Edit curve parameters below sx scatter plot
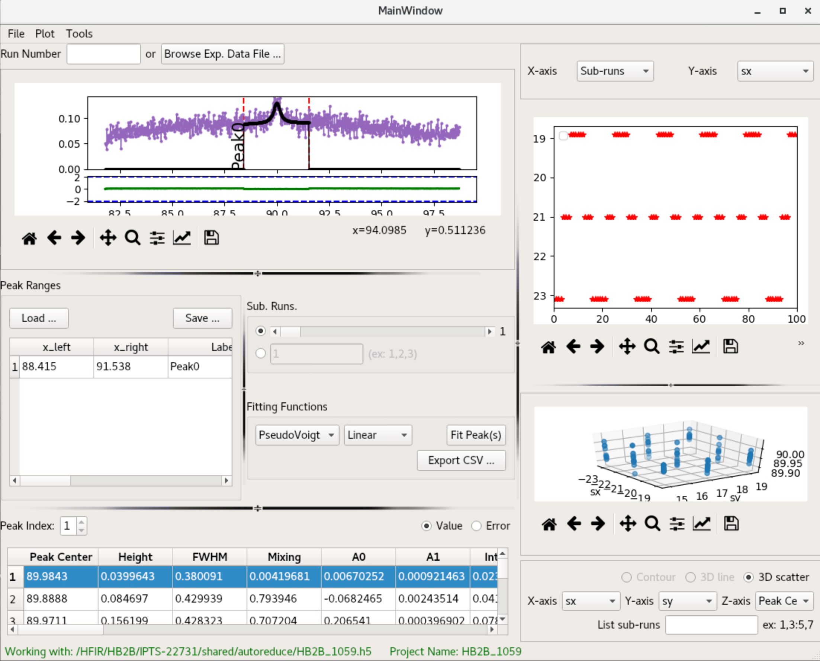Image resolution: width=820 pixels, height=661 pixels. tap(701, 347)
